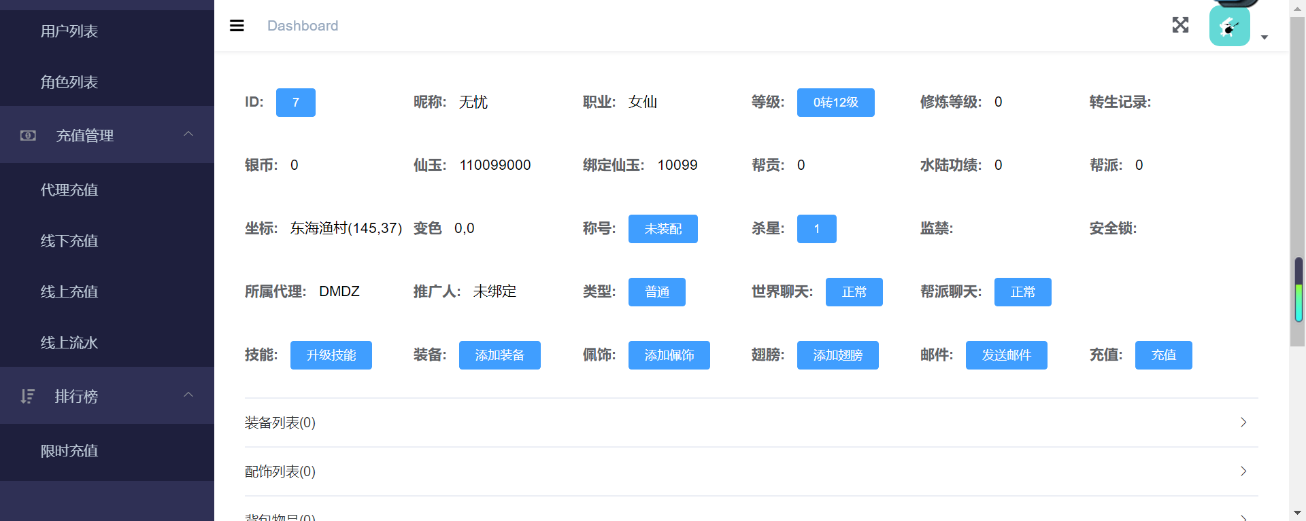
Task: Click the 充值管理 money icon
Action: coord(28,135)
